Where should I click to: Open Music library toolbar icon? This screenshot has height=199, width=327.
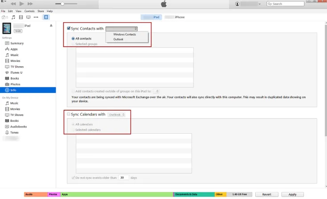click(13, 17)
